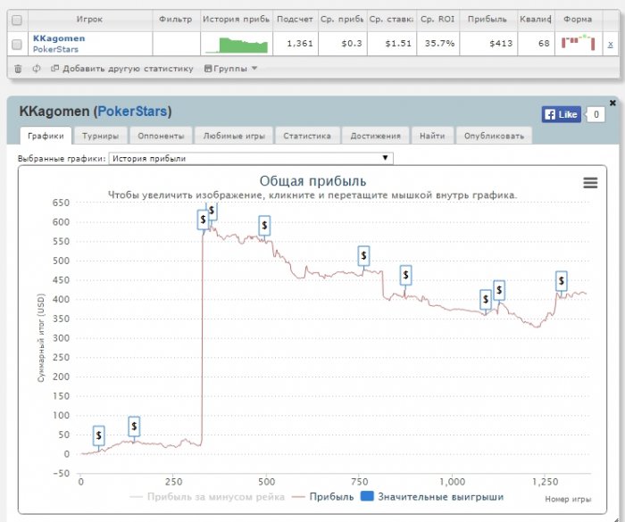The height and width of the screenshot is (522, 625).
Task: Click the $ marker at the 600 peak
Action: click(203, 220)
